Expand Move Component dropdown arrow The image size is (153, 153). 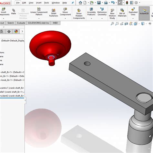click(x=65, y=18)
